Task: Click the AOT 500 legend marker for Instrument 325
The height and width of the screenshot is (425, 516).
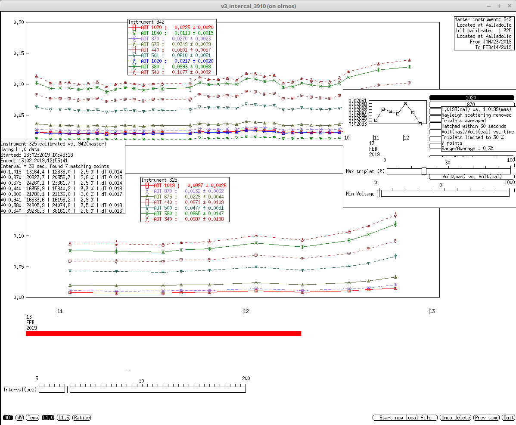Action: pyautogui.click(x=147, y=208)
